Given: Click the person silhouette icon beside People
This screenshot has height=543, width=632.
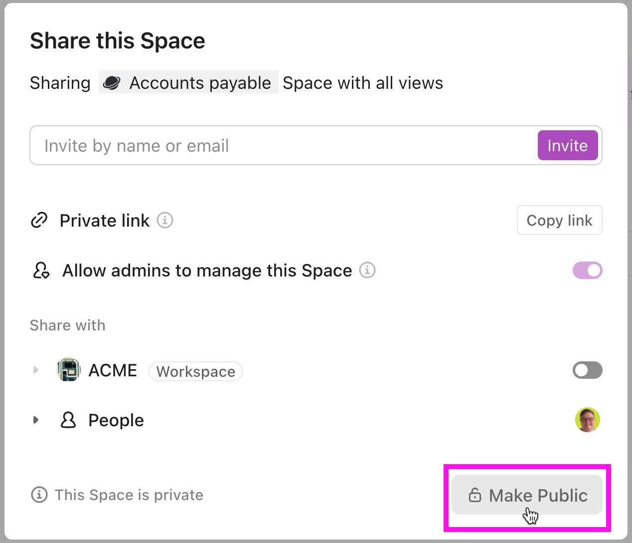Looking at the screenshot, I should tap(69, 420).
